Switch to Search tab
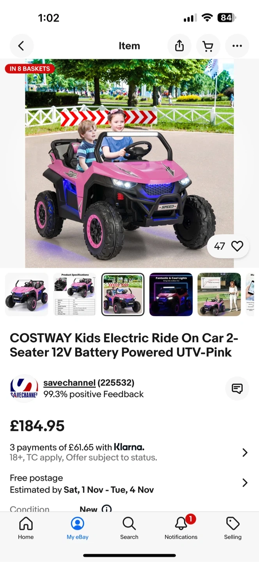This screenshot has width=259, height=562. pos(129,528)
